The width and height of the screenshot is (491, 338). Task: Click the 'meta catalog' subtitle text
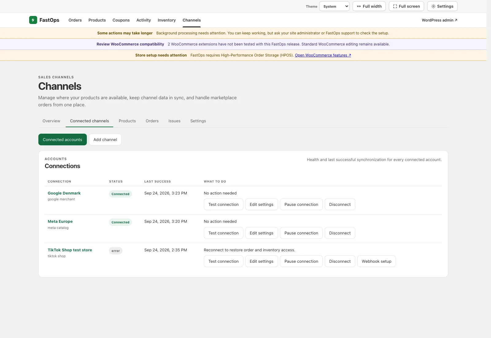coord(58,228)
